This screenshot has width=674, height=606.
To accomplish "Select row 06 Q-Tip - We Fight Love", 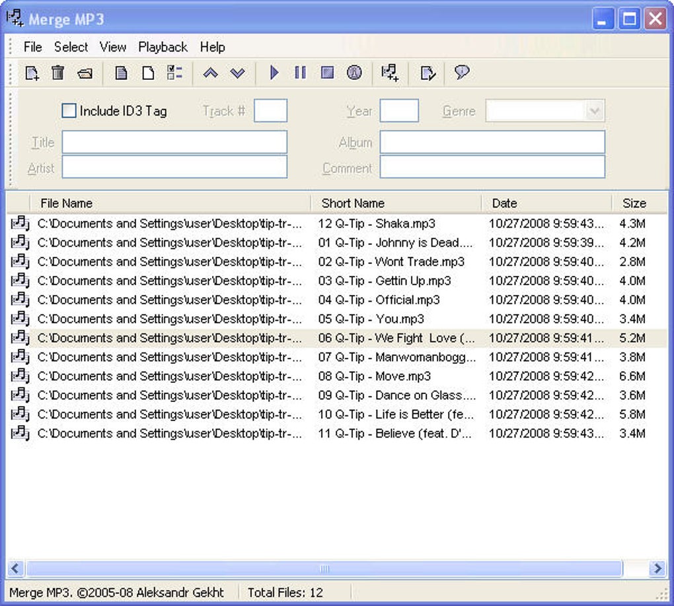I will pyautogui.click(x=337, y=338).
